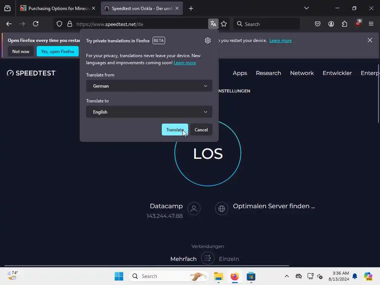Close the Purchasing Options for Minecraft tab

click(x=94, y=9)
